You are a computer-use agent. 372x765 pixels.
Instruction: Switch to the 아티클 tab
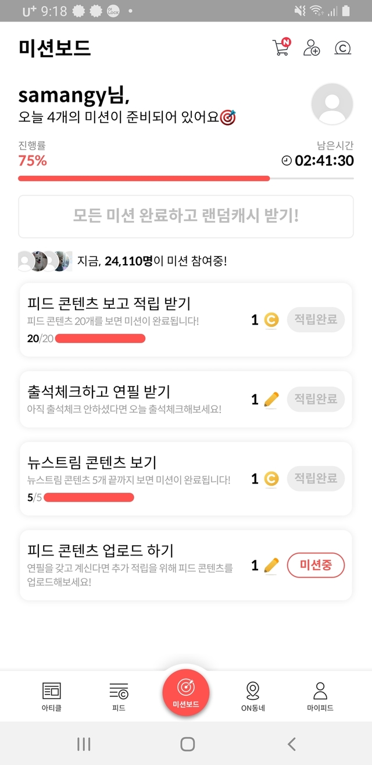(x=51, y=697)
